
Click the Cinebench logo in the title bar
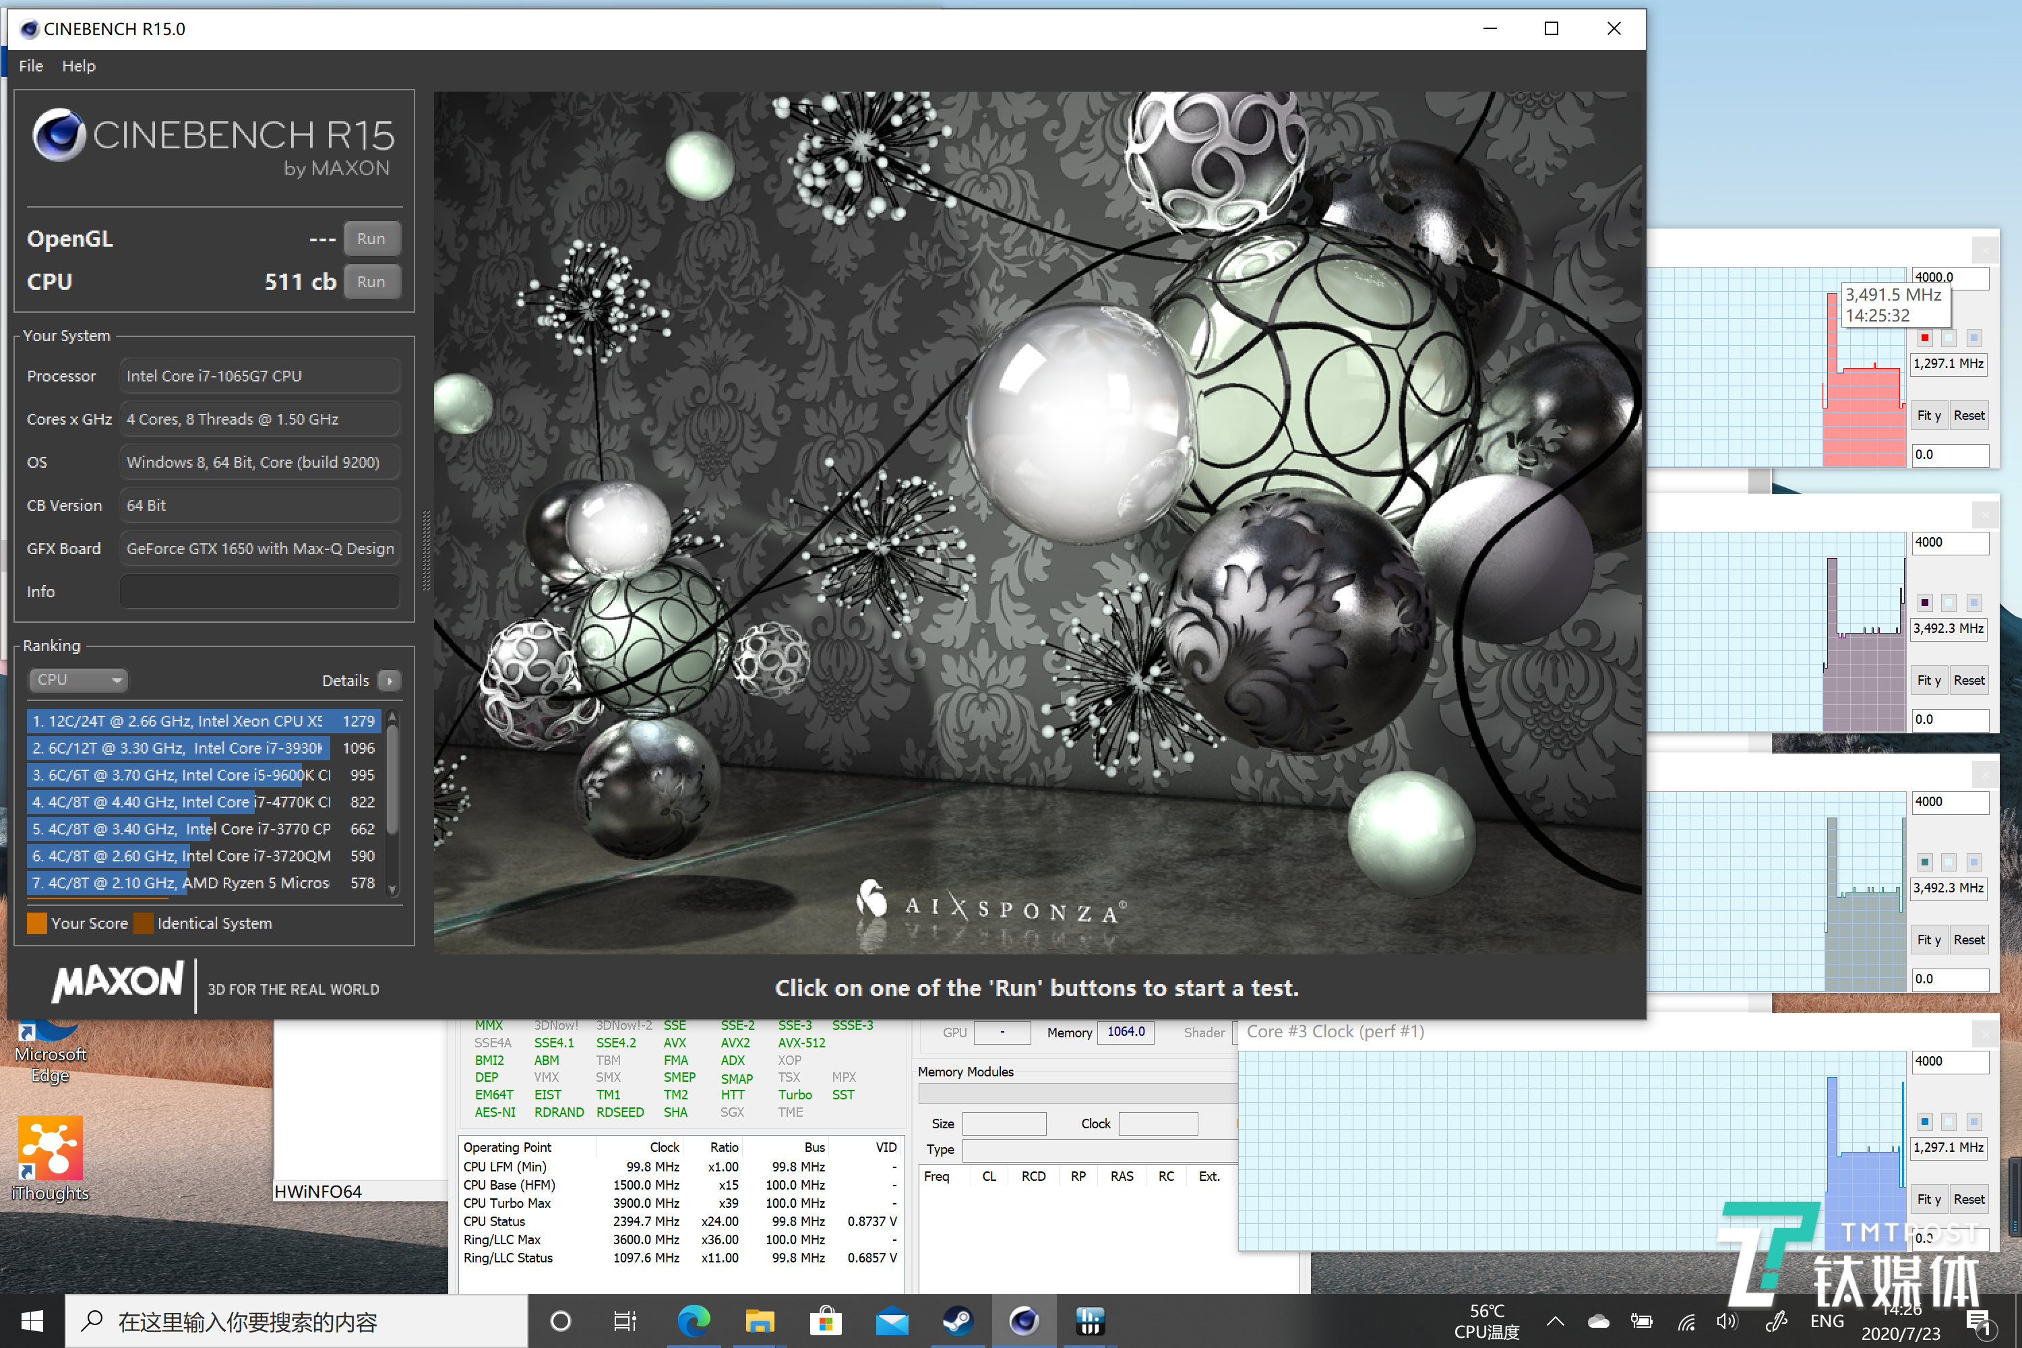click(x=30, y=28)
